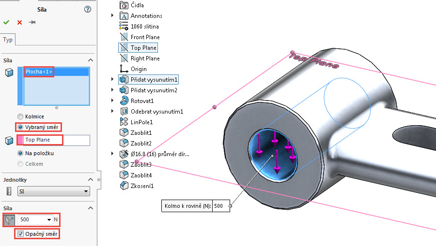The width and height of the screenshot is (436, 246).
Task: Confirm the force with the green checkmark
Action: point(6,22)
